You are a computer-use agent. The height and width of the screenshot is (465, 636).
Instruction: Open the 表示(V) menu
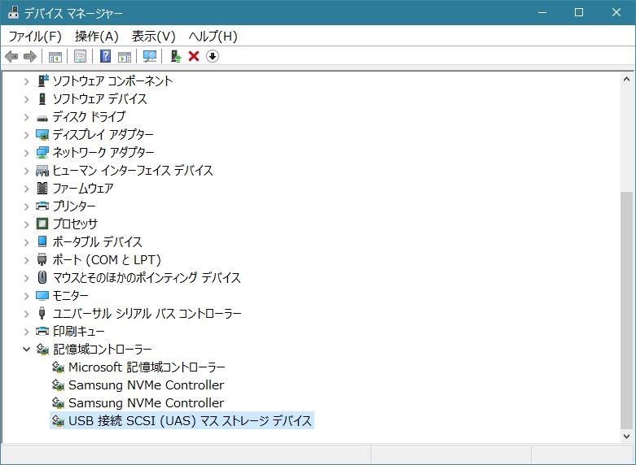pyautogui.click(x=153, y=36)
